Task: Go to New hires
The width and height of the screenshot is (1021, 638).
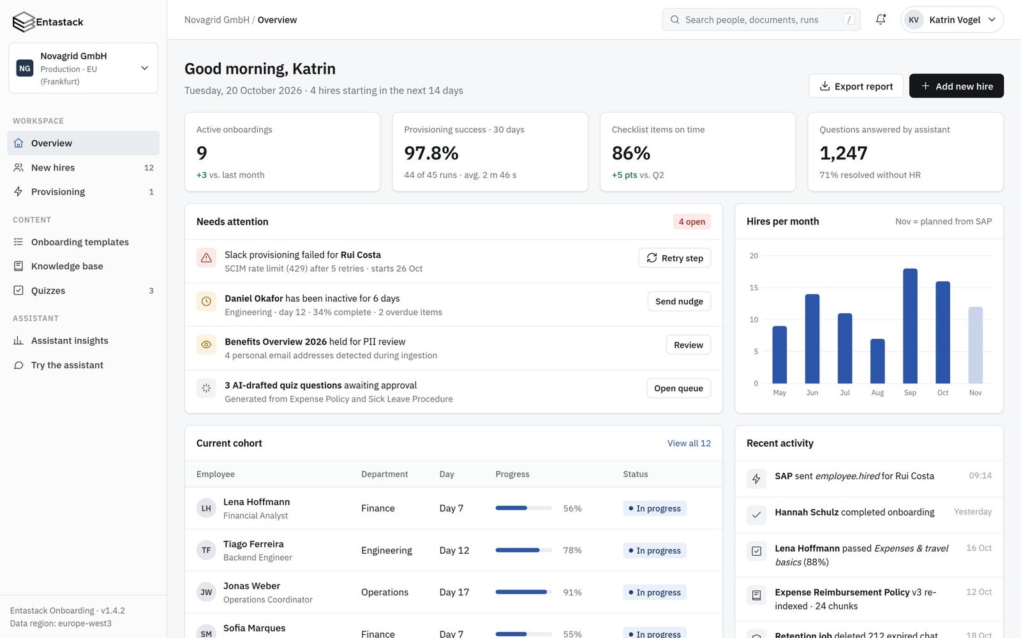Action: tap(83, 167)
